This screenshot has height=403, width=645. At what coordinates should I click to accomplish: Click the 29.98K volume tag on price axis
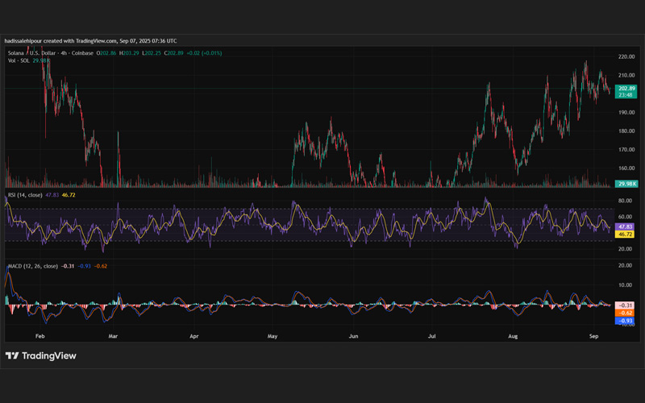pyautogui.click(x=626, y=184)
